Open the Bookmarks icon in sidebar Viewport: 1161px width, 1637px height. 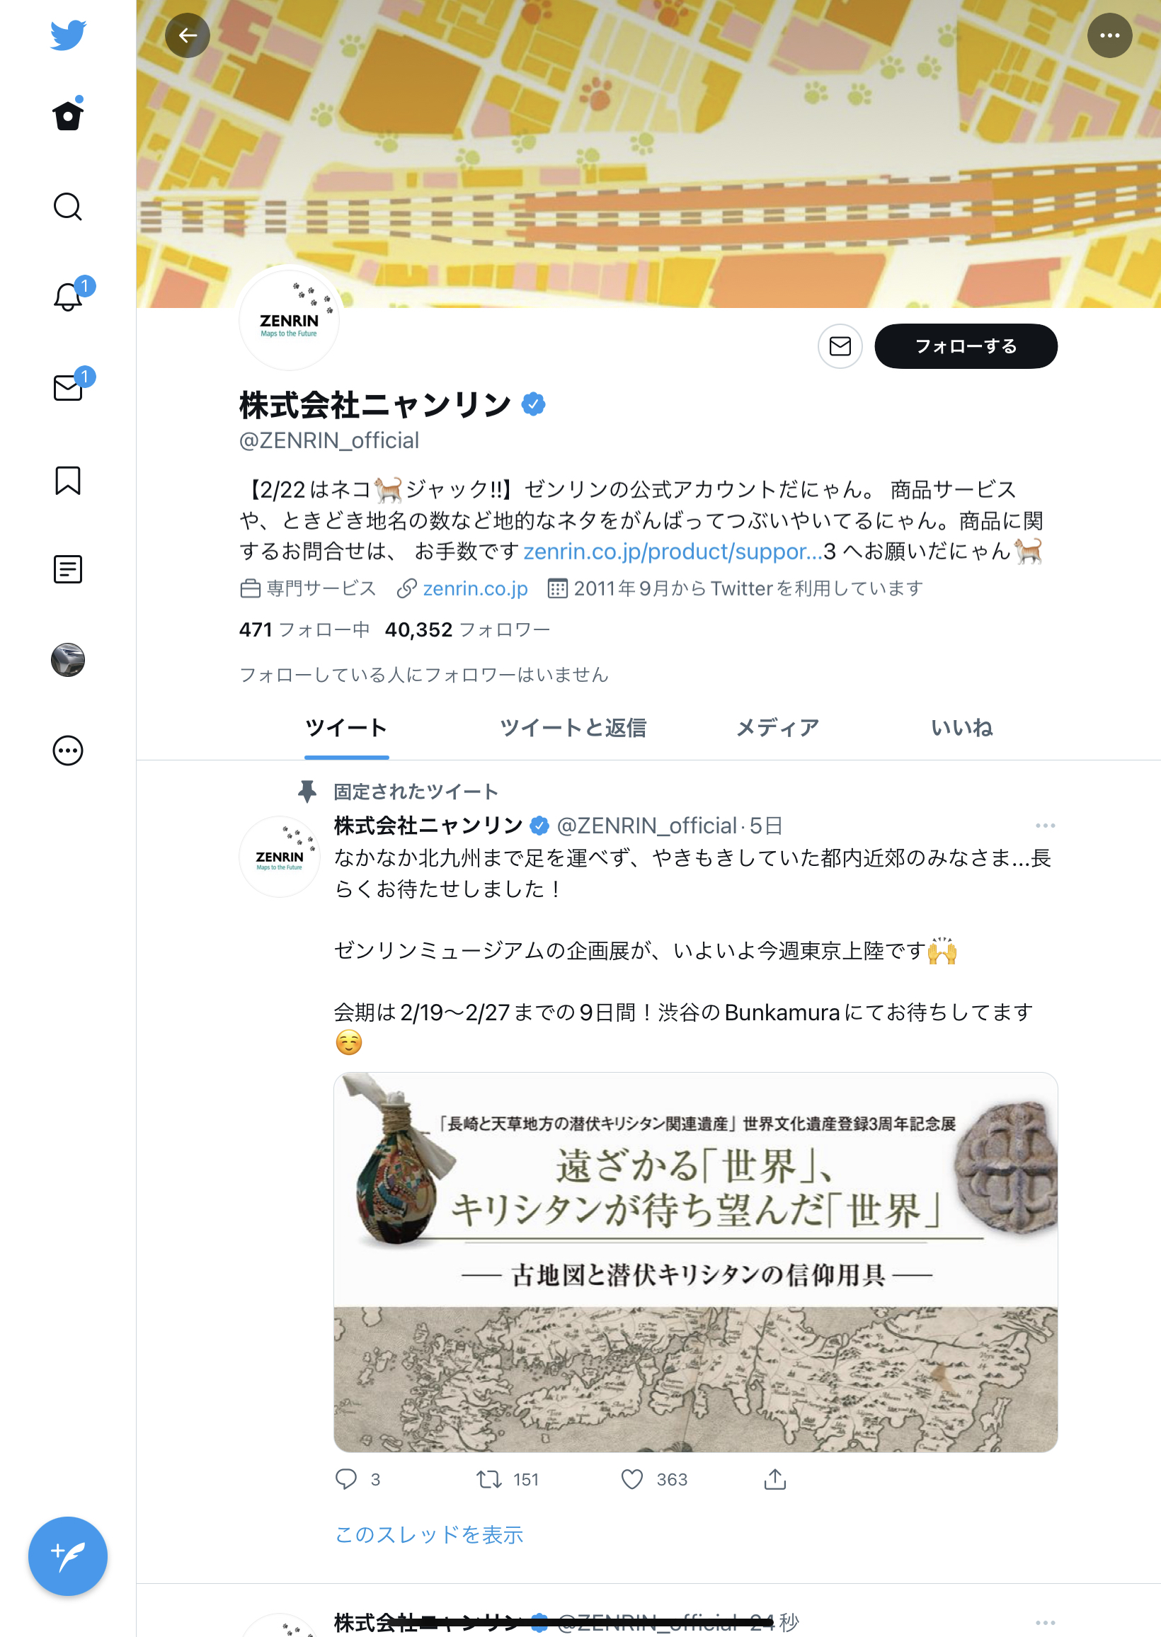68,480
